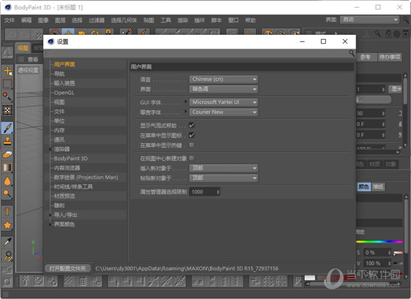
Task: Select the move tool with yellow cross
Action: click(8, 70)
